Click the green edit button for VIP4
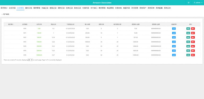This screenshot has width=204, height=99. click(188, 46)
